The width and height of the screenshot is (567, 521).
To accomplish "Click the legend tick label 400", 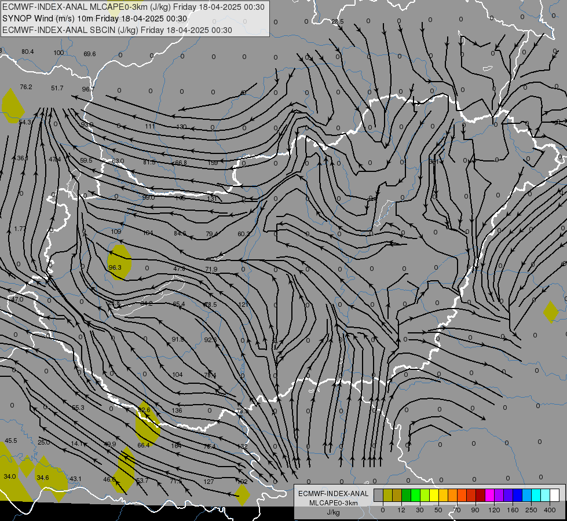I will click(550, 510).
